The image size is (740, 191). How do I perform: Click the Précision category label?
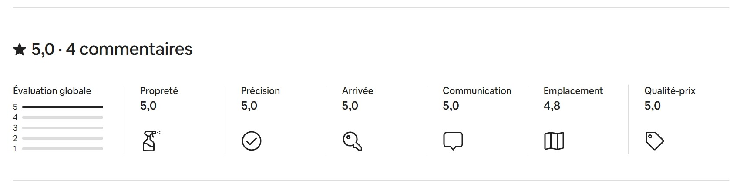coord(260,91)
